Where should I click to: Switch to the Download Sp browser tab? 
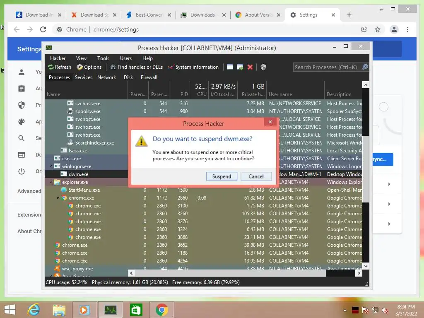[93, 15]
